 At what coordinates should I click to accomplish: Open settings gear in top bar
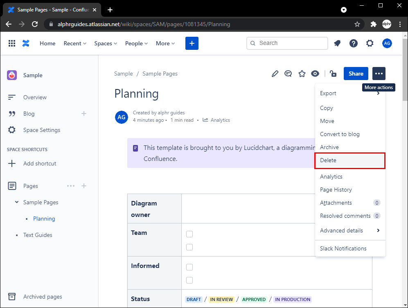(370, 43)
